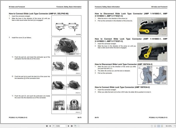
Task: Click the photo beside 'Push the part (d)' step
Action: pos(67,66)
